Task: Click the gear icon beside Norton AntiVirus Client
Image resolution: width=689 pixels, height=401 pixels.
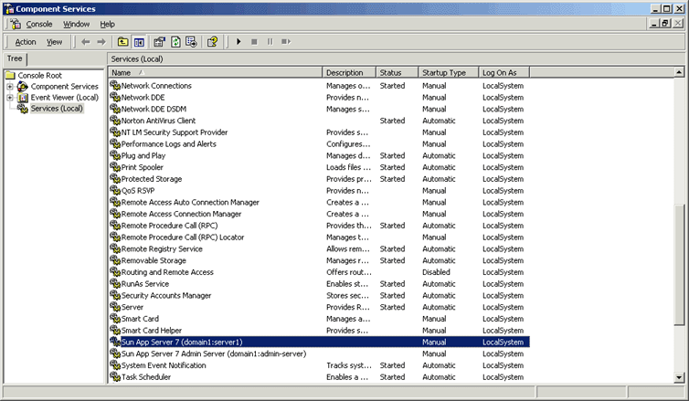Action: [115, 120]
